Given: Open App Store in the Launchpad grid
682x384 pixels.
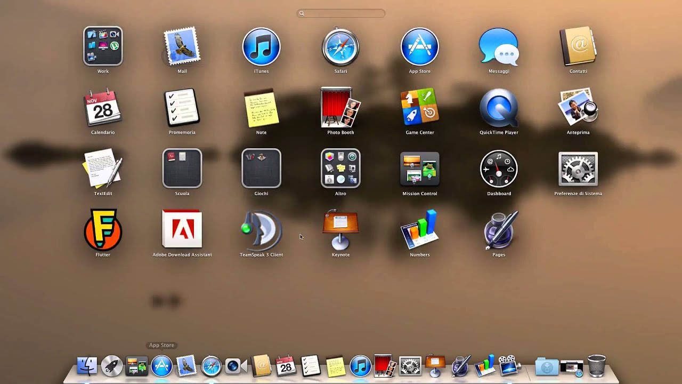Looking at the screenshot, I should click(x=420, y=47).
